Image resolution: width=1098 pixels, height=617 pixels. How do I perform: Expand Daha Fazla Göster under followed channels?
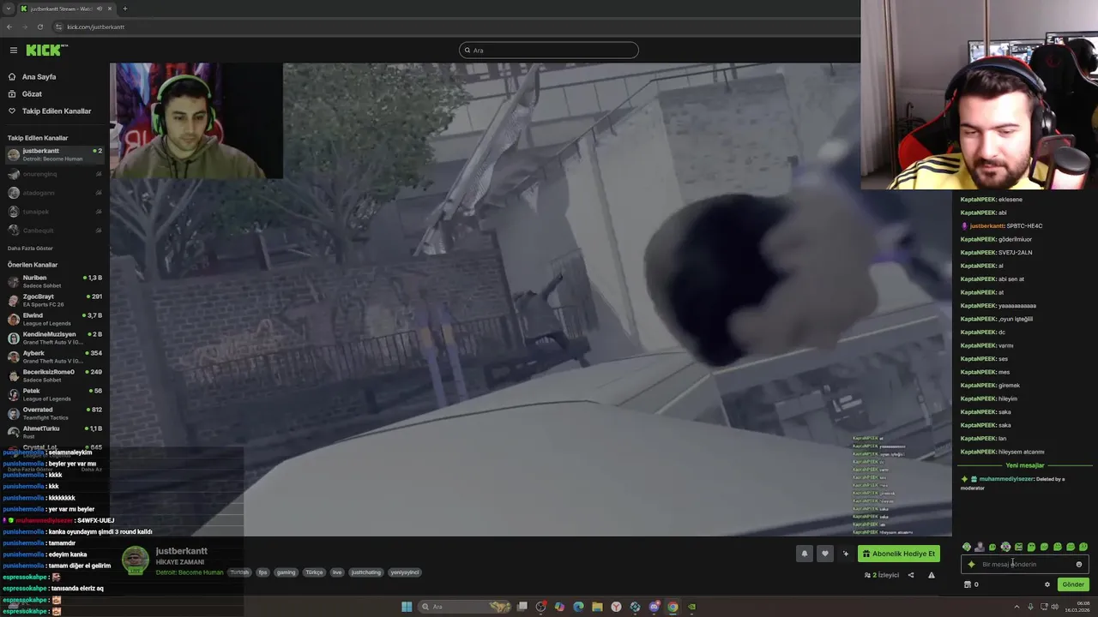click(30, 249)
